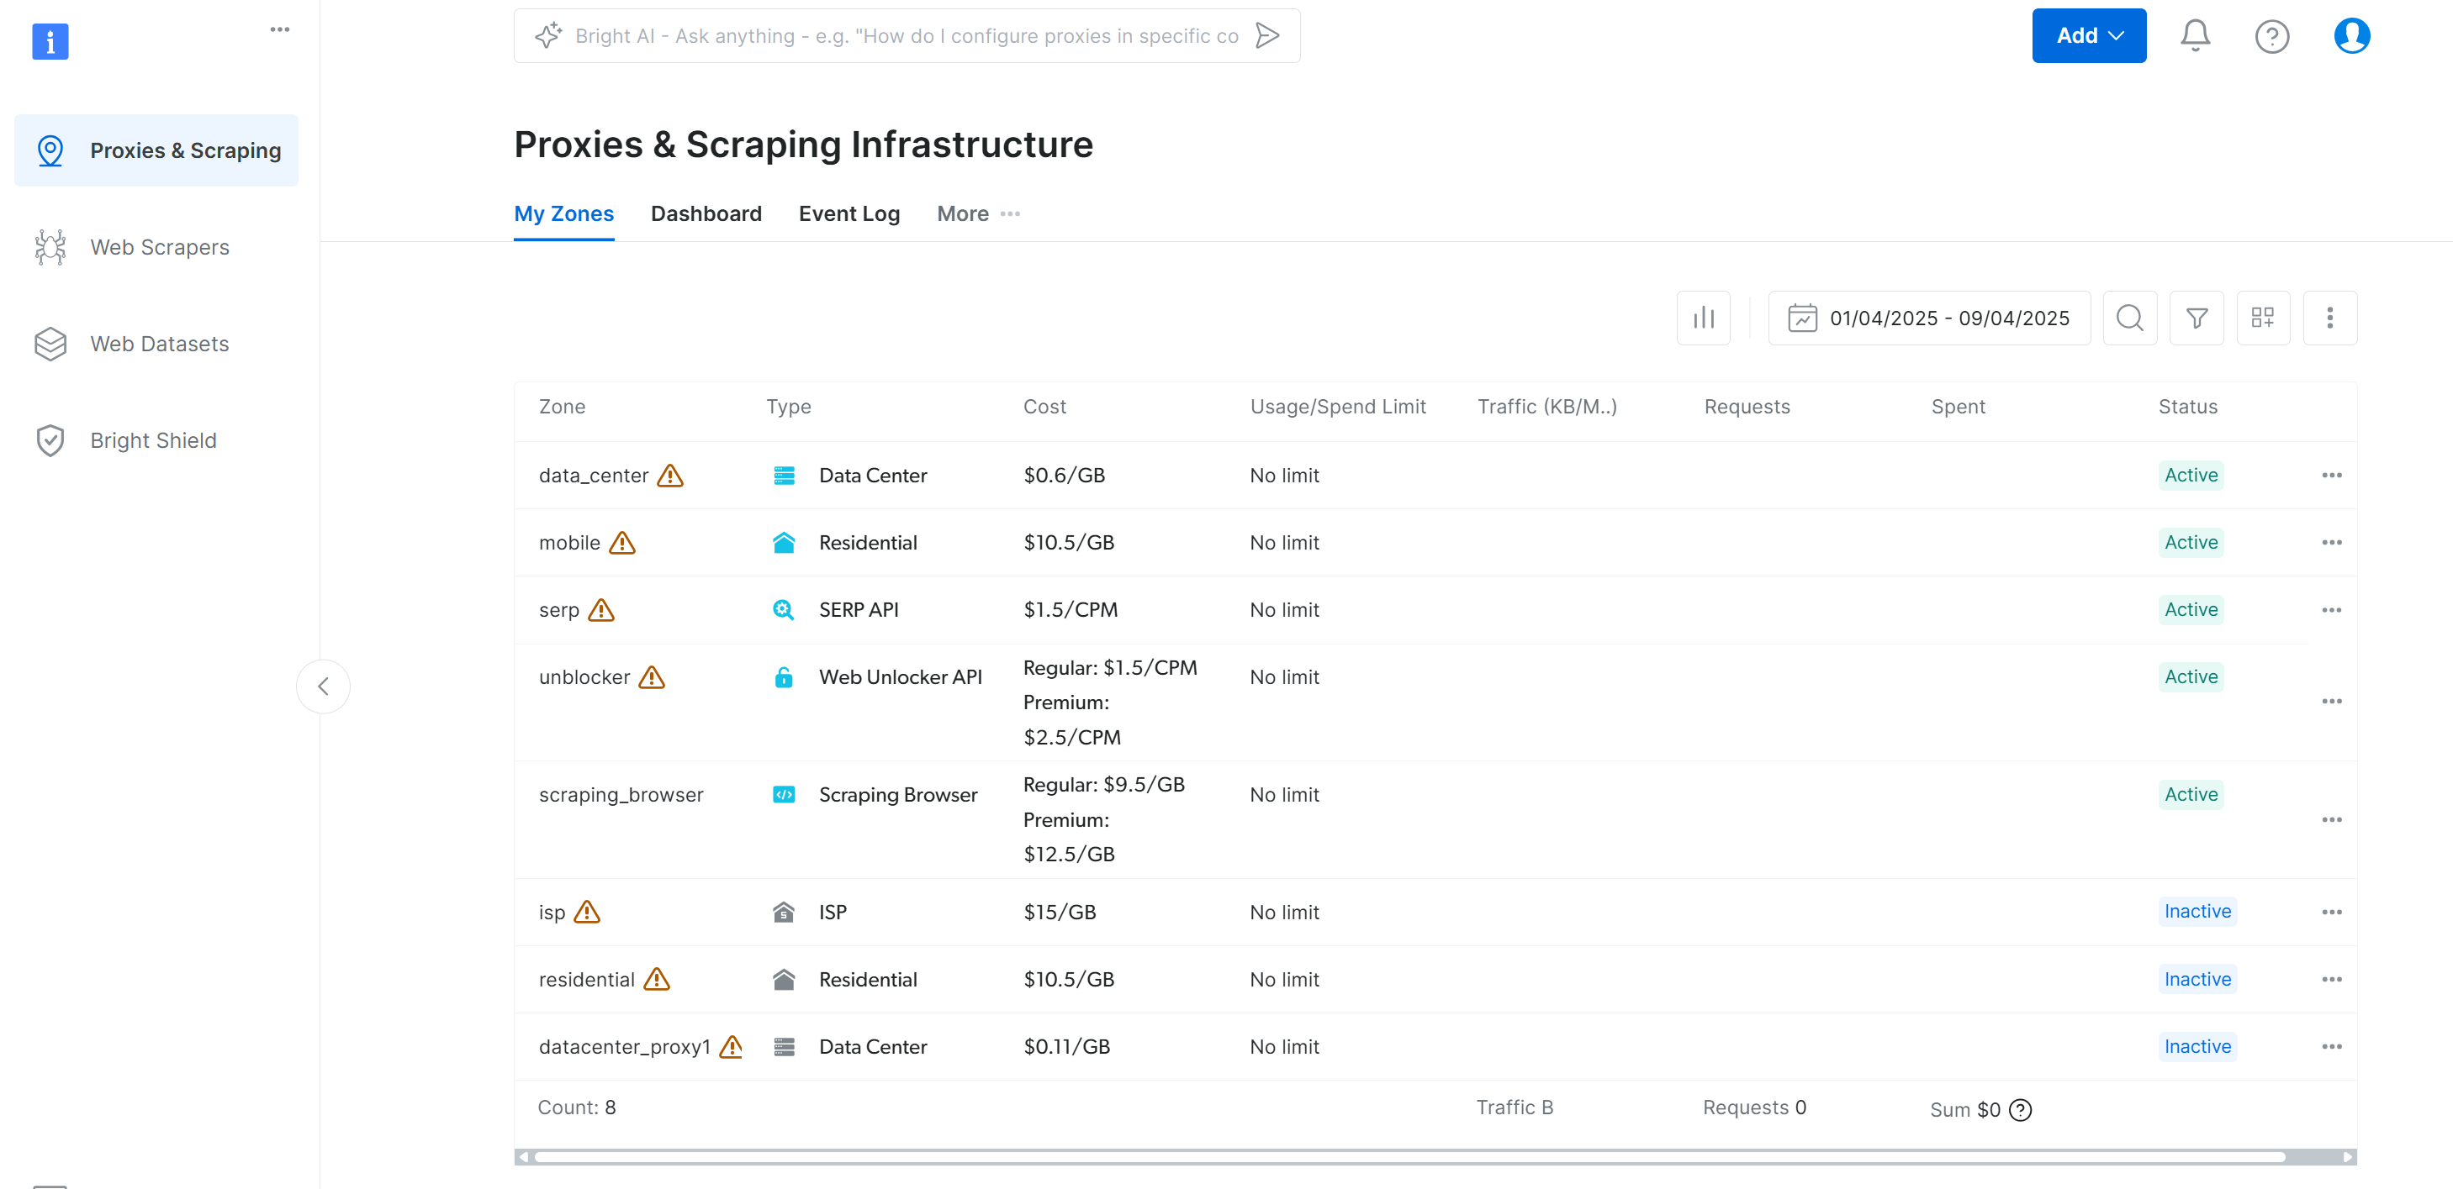Open the date range picker 01/04/2025 - 09/04/2025
Image resolution: width=2453 pixels, height=1189 pixels.
[1929, 318]
